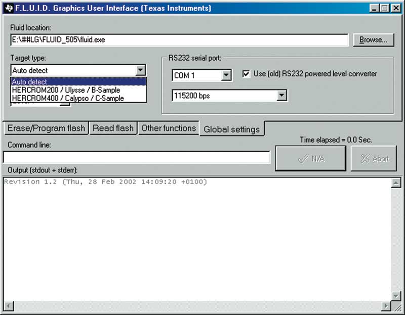Click the horizontal scrollbar left arrow
Screen dimensions: 405x315
point(9,306)
